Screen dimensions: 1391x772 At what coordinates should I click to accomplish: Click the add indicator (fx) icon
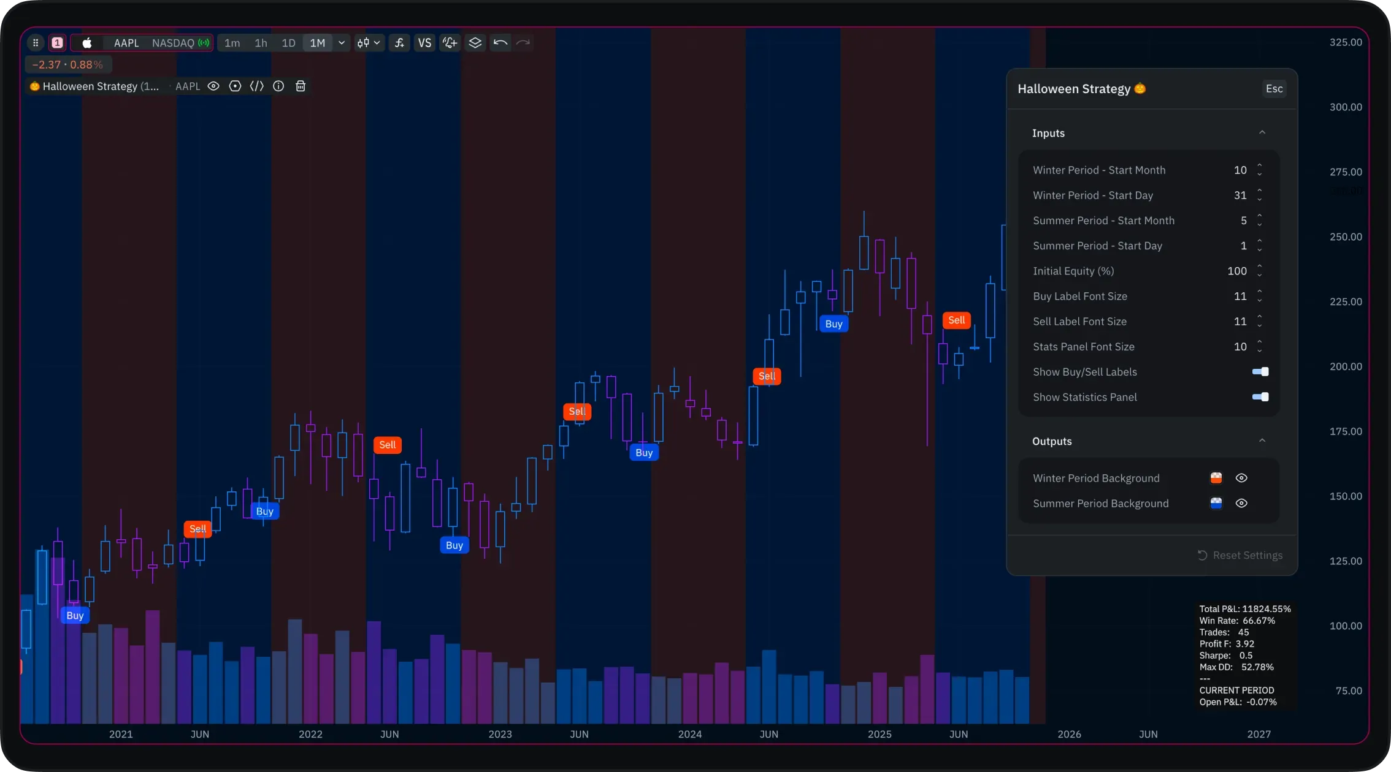(x=399, y=43)
